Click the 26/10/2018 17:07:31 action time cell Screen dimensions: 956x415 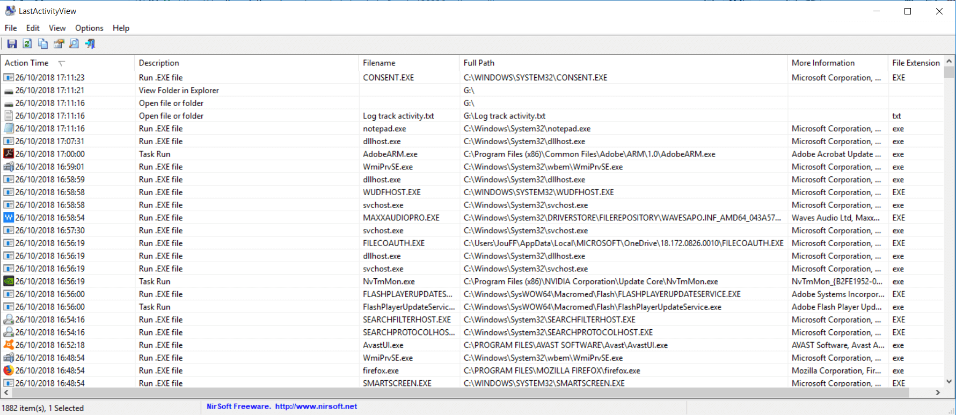[x=50, y=142]
